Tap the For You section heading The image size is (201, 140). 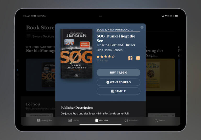pyautogui.click(x=33, y=104)
